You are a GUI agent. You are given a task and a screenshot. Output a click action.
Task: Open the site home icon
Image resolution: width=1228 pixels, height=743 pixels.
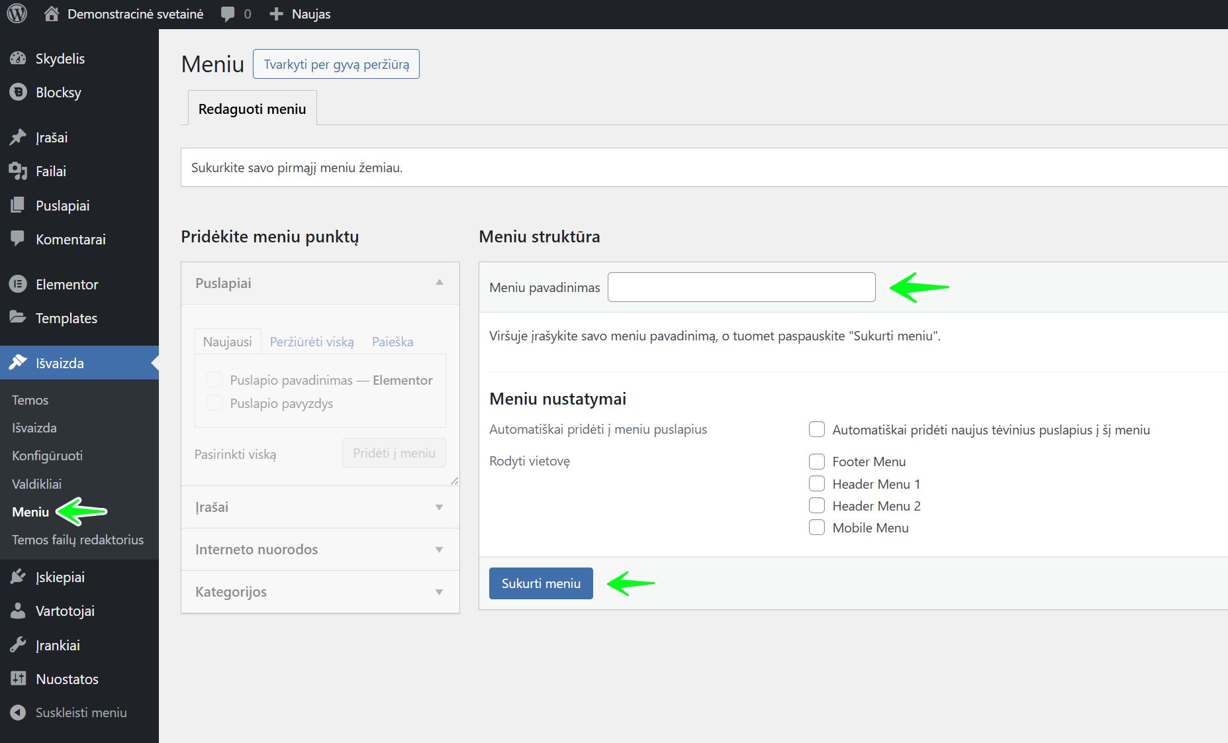tap(52, 14)
